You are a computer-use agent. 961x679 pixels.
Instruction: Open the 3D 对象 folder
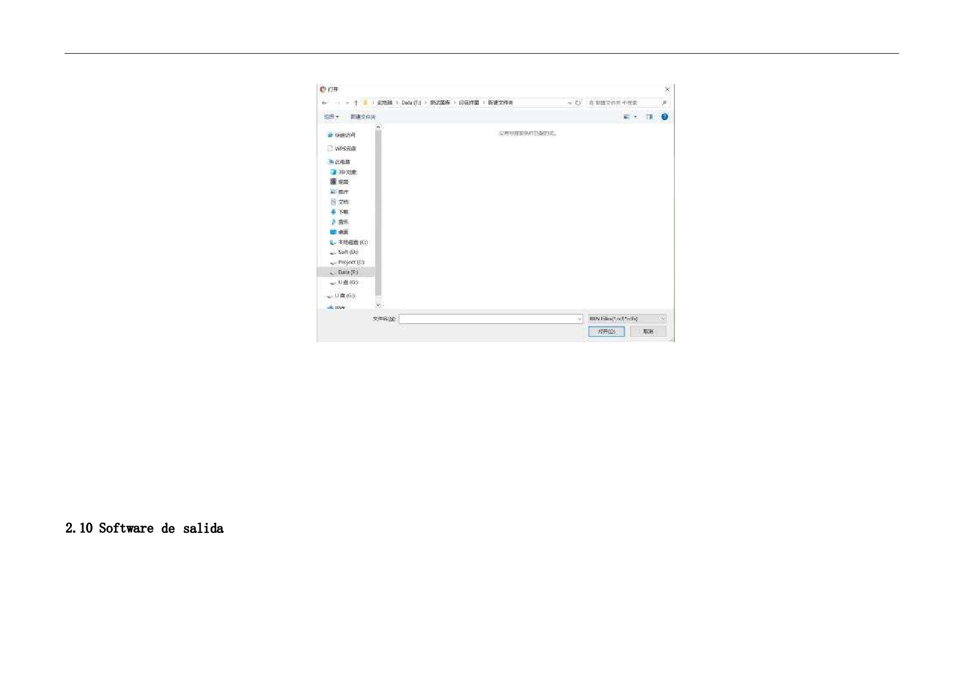click(347, 172)
